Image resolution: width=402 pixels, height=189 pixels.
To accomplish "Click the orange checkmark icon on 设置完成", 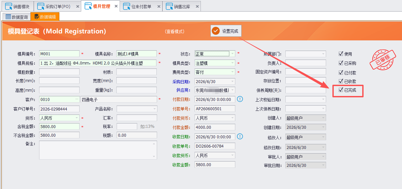I will (x=216, y=31).
